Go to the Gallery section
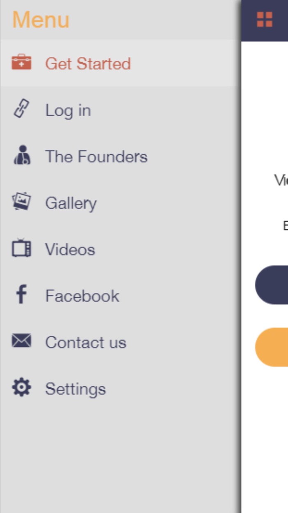 coord(71,203)
